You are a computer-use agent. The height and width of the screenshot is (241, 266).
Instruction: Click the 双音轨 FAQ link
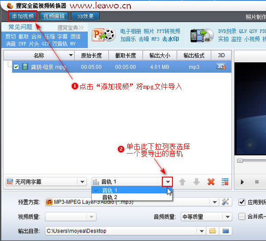click(59, 44)
